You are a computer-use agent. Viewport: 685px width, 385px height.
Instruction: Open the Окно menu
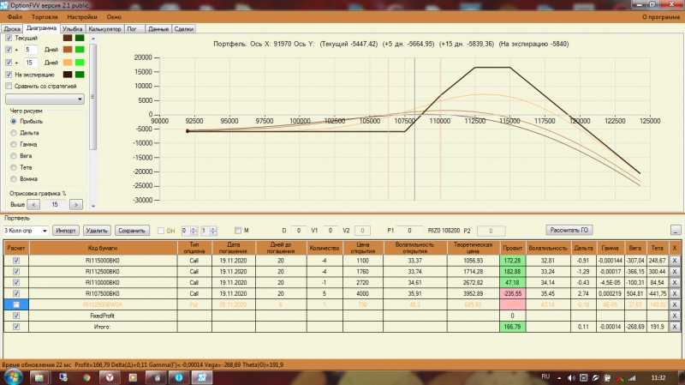(114, 16)
